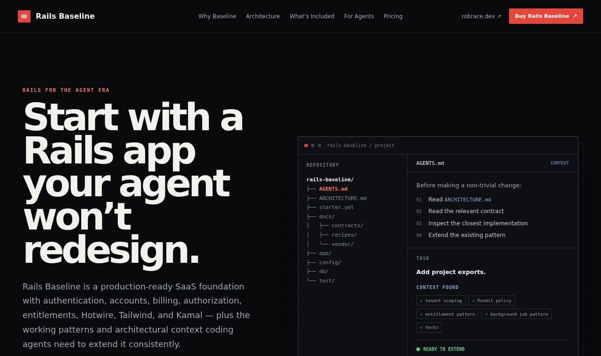Select AGENTS.md in the repository tree
Viewport: 601px width, 356px height.
pos(333,189)
